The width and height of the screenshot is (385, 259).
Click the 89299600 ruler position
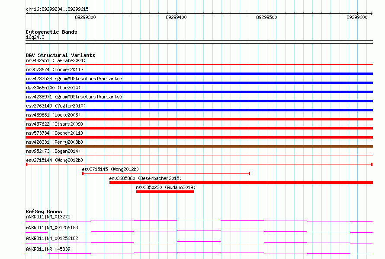(x=357, y=17)
